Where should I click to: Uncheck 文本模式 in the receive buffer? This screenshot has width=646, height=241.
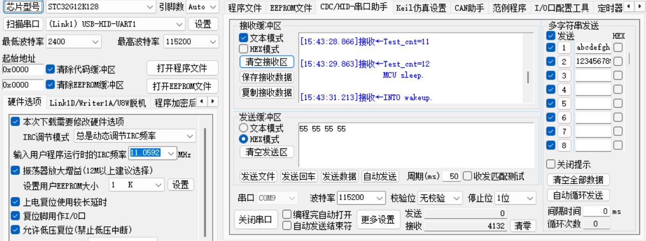tap(243, 38)
